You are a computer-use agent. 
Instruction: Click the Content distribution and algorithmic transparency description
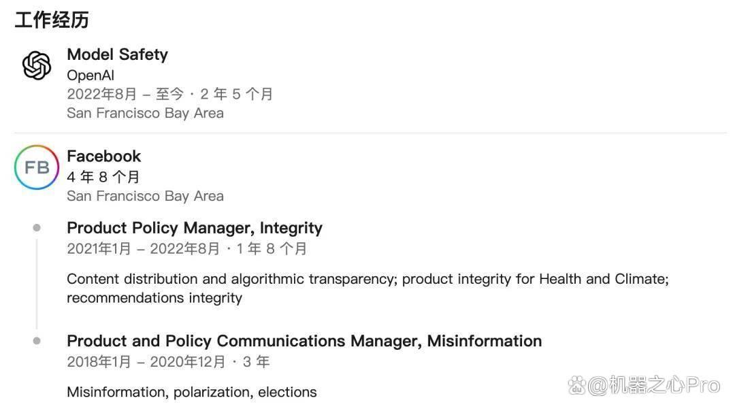tap(367, 289)
